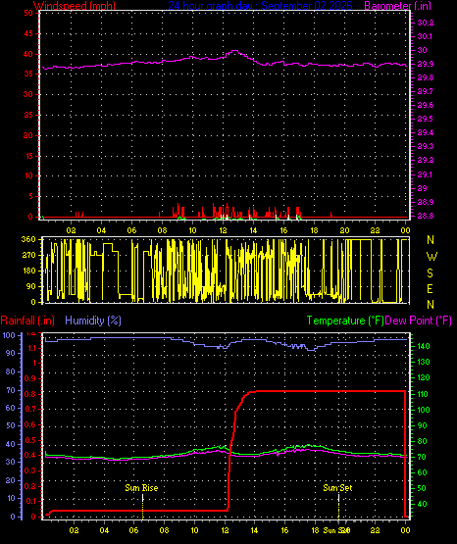
Task: Click the '1.1' rainfall axis value
Action: [x=31, y=348]
